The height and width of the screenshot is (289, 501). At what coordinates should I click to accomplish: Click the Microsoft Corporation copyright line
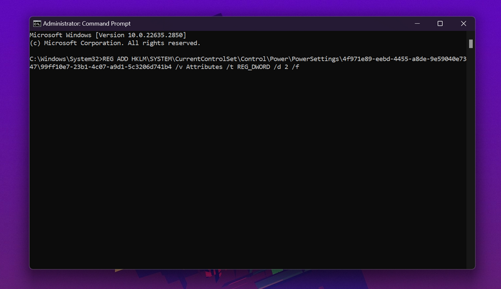[x=115, y=43]
